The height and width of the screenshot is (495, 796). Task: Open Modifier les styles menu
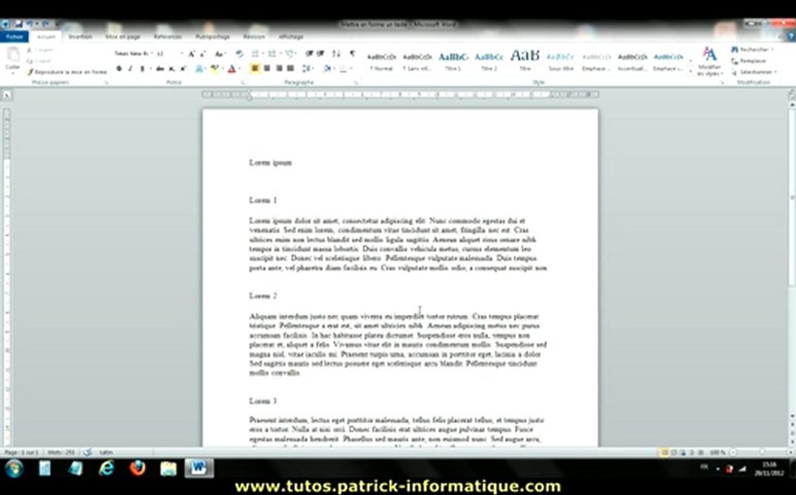[x=709, y=62]
